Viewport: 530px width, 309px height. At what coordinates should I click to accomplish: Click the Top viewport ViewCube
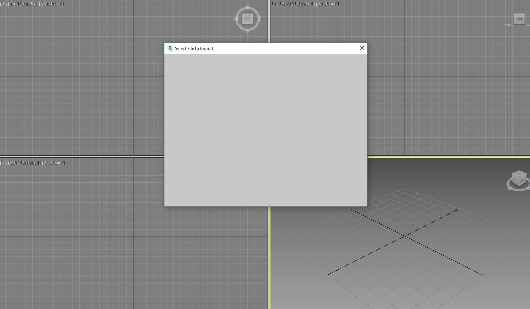pyautogui.click(x=248, y=19)
